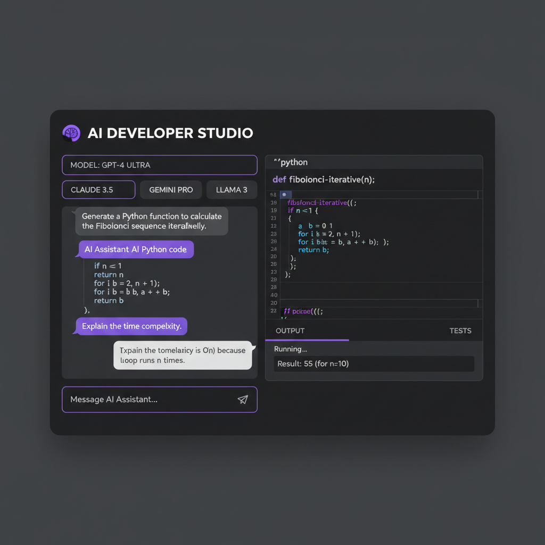Click the 'Generate a Python function' prompt bubble
545x545 pixels.
[x=152, y=221]
